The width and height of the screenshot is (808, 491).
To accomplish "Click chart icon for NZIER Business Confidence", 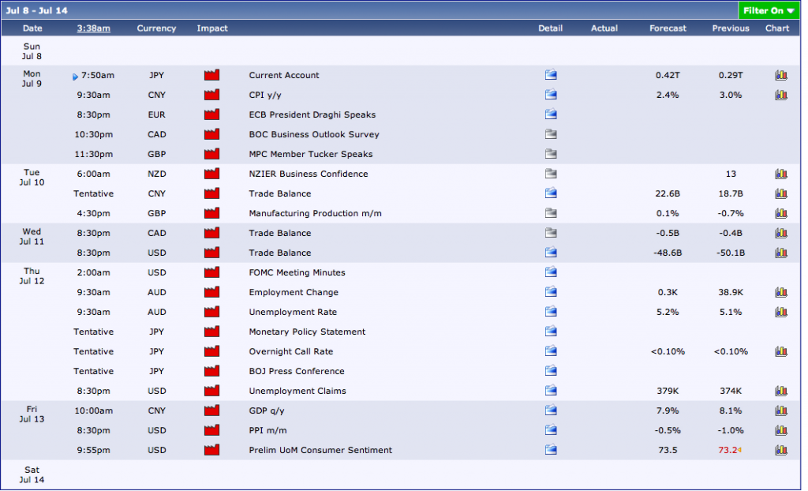I will pos(780,174).
